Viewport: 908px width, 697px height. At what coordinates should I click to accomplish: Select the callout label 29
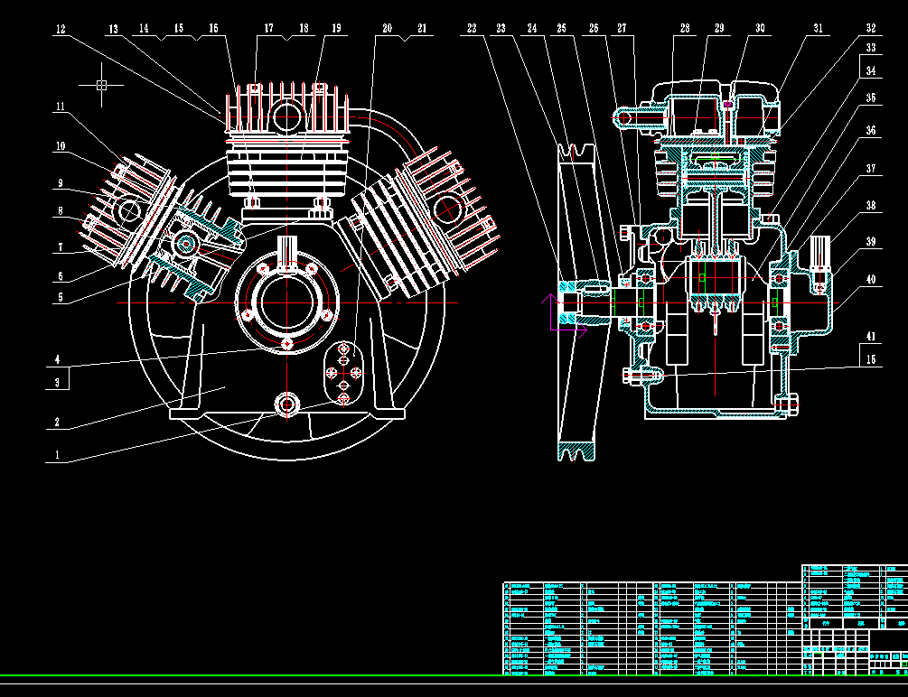[x=718, y=28]
